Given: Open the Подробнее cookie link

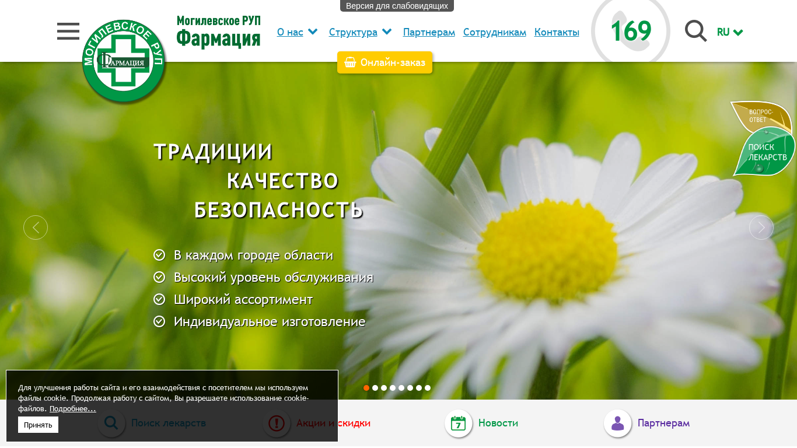Looking at the screenshot, I should pyautogui.click(x=73, y=408).
